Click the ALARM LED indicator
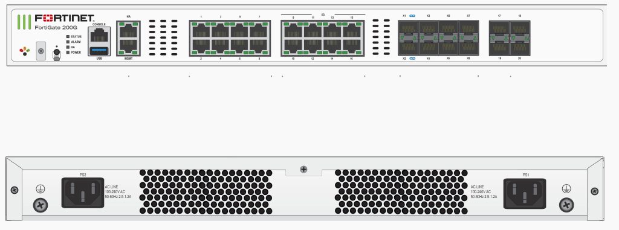This screenshot has height=230, width=619. tap(68, 42)
